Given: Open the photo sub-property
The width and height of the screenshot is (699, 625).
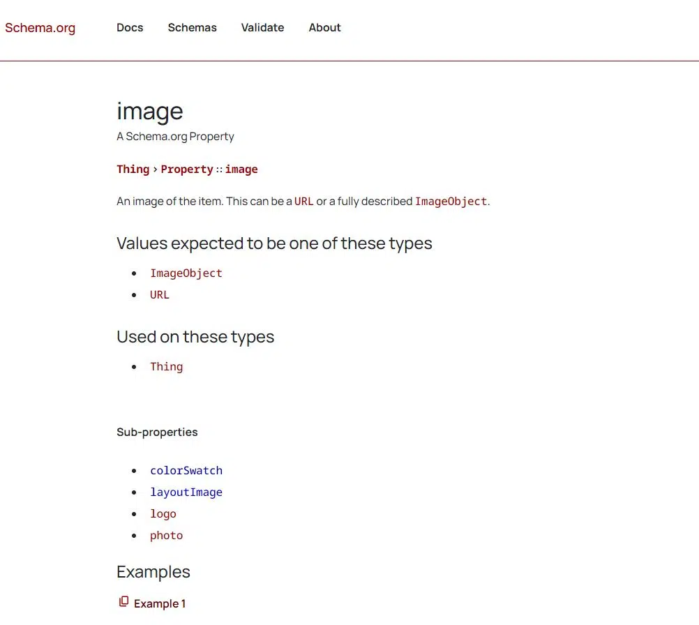Looking at the screenshot, I should click(x=166, y=536).
